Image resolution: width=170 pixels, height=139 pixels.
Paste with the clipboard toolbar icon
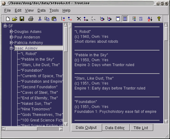54,19
